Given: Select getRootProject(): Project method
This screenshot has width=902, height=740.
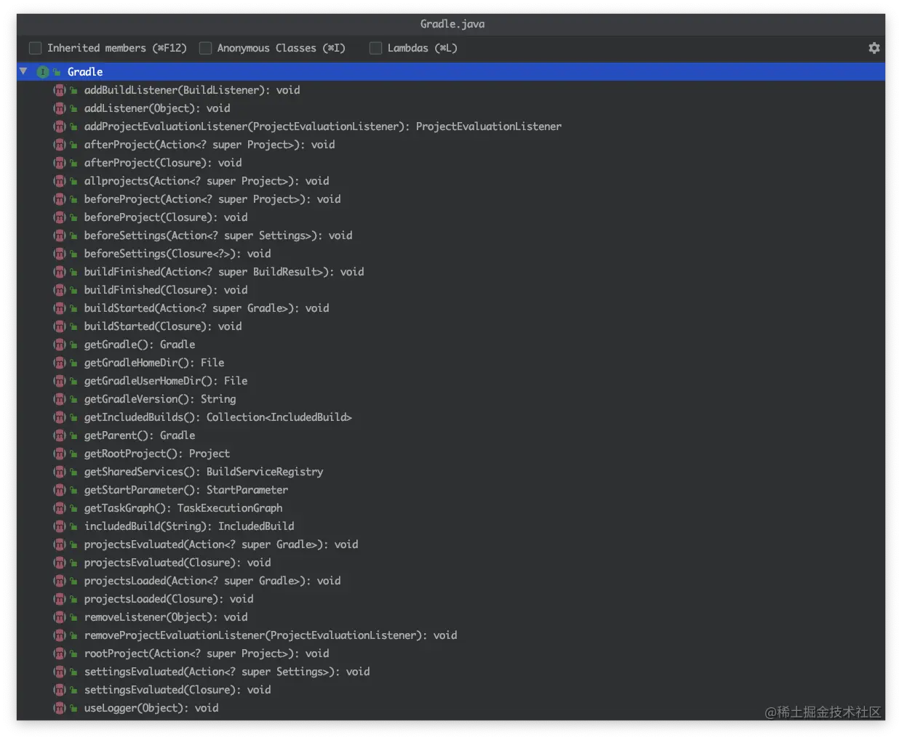Looking at the screenshot, I should (156, 454).
